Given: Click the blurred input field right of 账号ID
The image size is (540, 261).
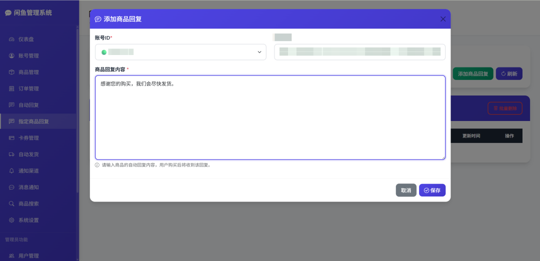Looking at the screenshot, I should tap(360, 52).
